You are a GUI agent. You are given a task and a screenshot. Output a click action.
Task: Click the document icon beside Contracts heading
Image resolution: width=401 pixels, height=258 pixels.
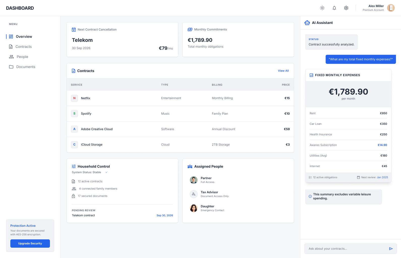coord(74,71)
